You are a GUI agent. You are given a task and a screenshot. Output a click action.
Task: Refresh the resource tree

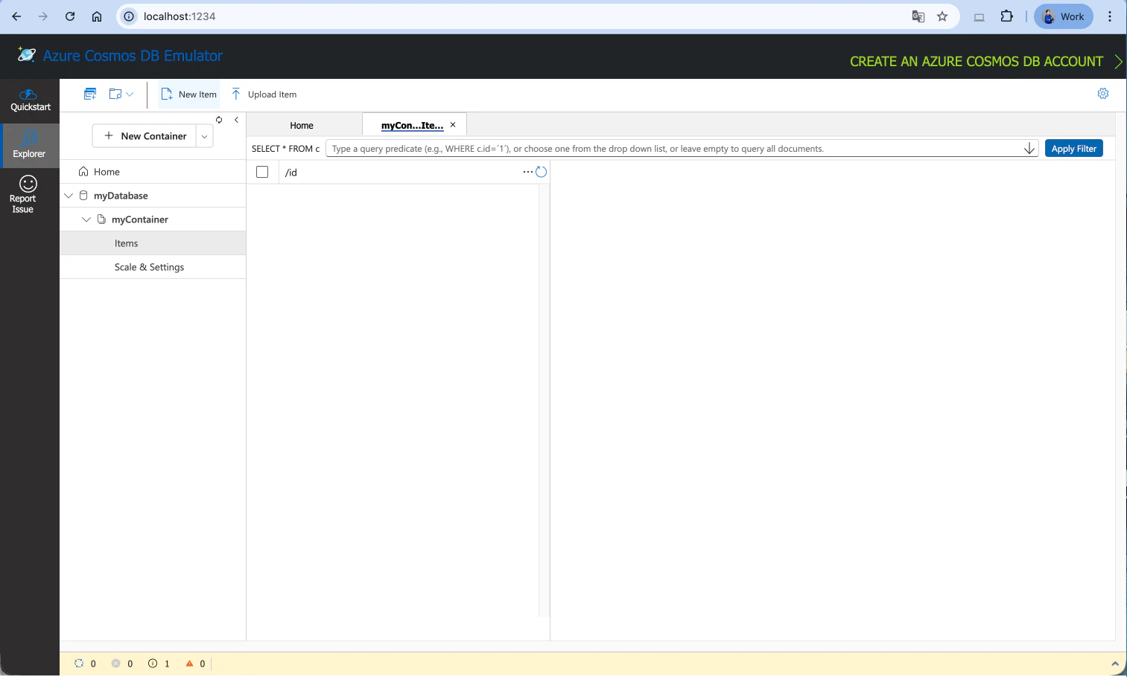click(x=219, y=120)
